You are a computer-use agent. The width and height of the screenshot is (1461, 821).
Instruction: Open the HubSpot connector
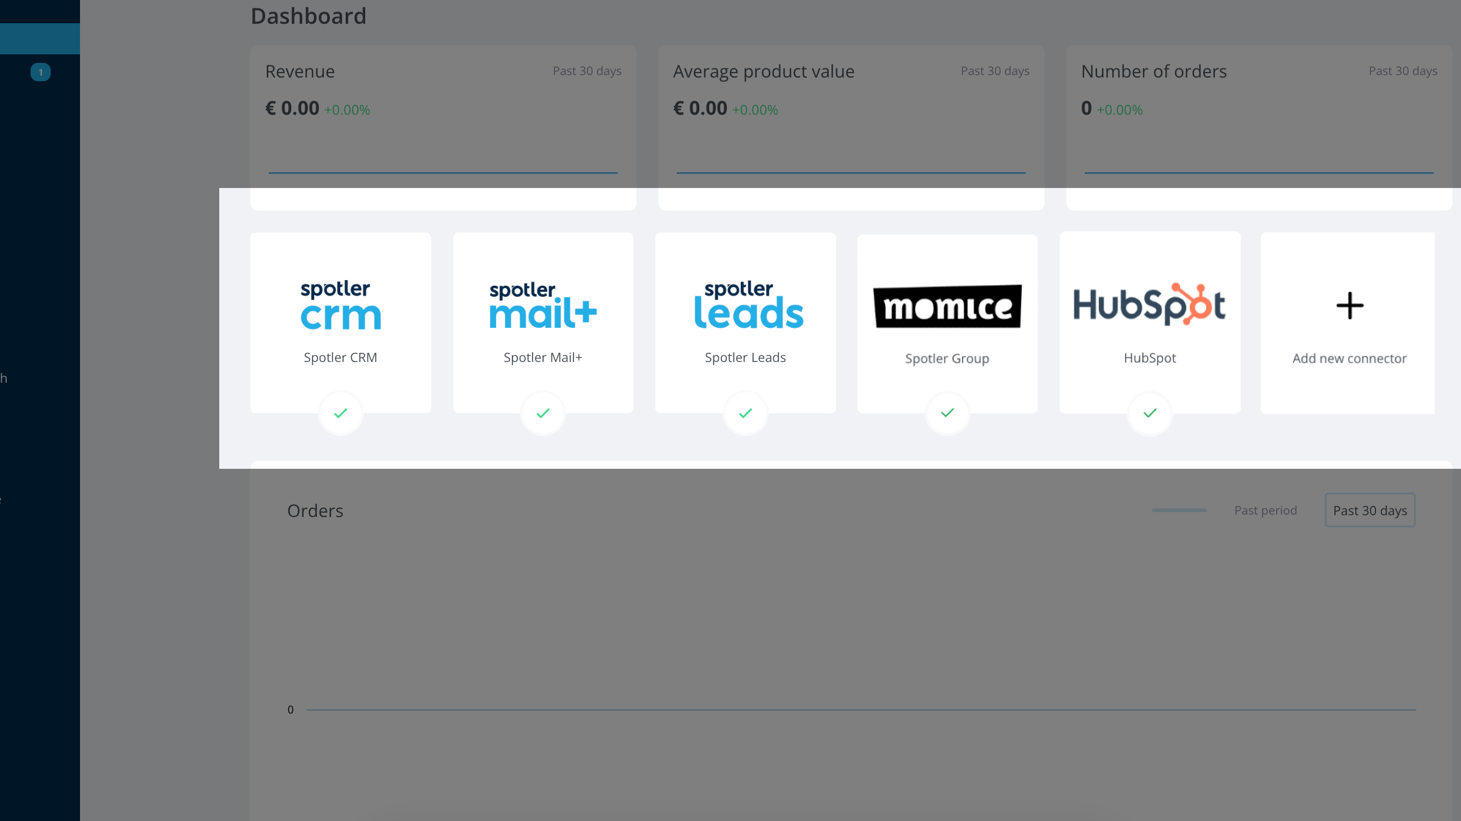click(1149, 305)
